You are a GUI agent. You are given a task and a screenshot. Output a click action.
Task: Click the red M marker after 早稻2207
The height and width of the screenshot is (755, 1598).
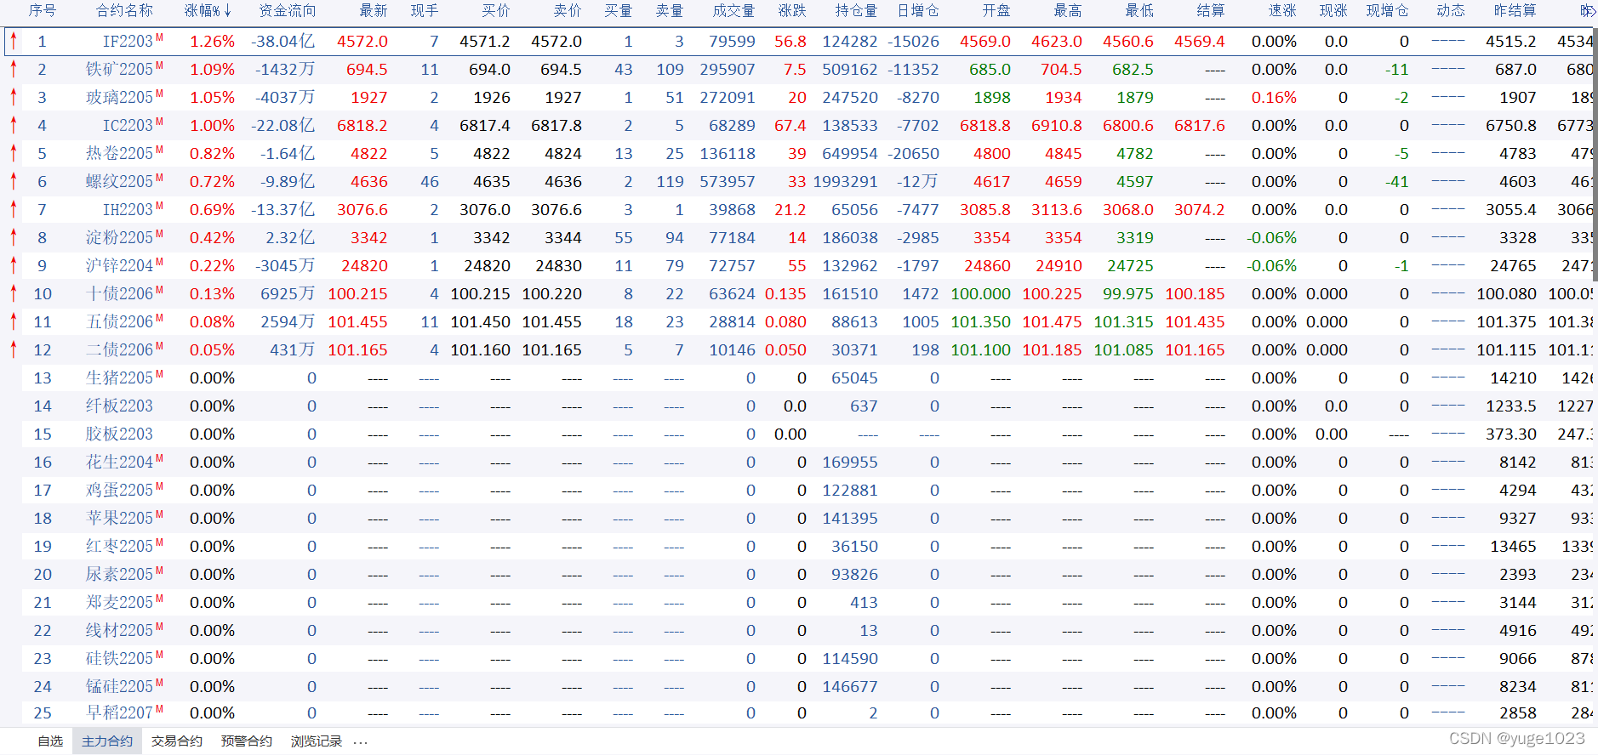click(160, 709)
